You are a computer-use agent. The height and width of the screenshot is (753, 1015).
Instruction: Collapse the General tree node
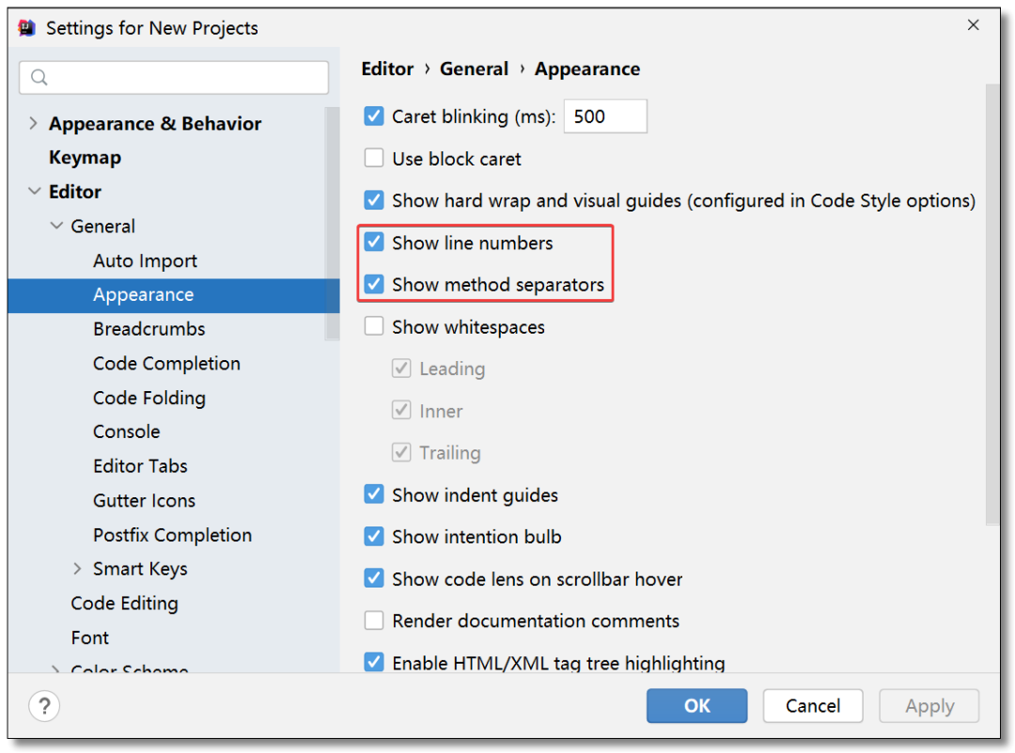point(56,226)
